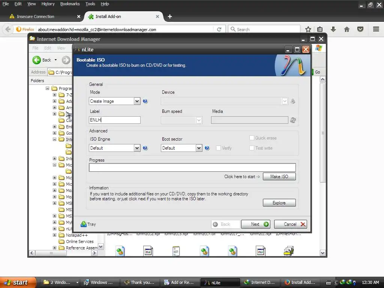Image resolution: width=384 pixels, height=288 pixels.
Task: Click Next button in nLite
Action: point(256,224)
